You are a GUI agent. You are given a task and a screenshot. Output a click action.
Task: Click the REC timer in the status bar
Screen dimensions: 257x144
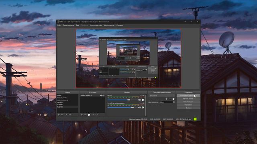[x=168, y=119]
